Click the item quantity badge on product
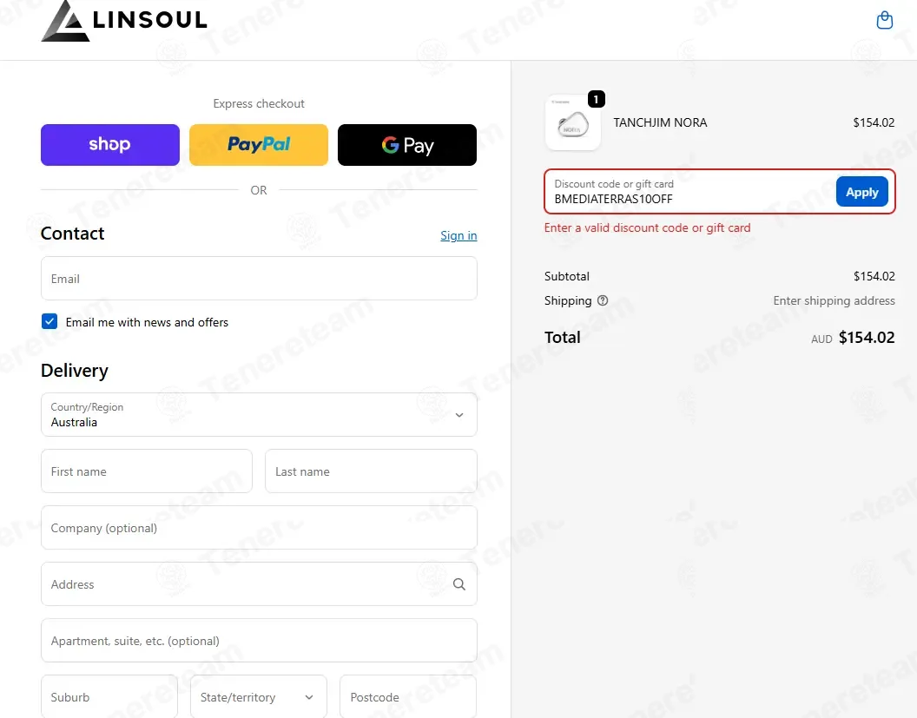917x718 pixels. click(596, 99)
